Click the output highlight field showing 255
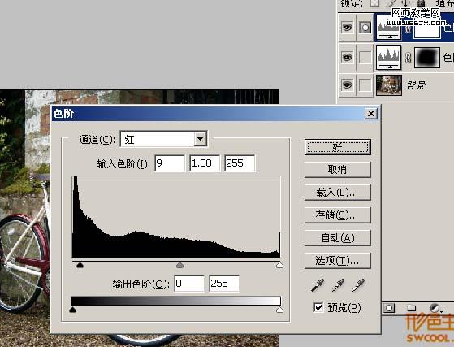The height and width of the screenshot is (347, 454). pos(224,284)
